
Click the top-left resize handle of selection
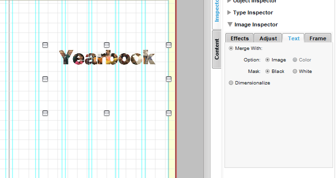45,45
